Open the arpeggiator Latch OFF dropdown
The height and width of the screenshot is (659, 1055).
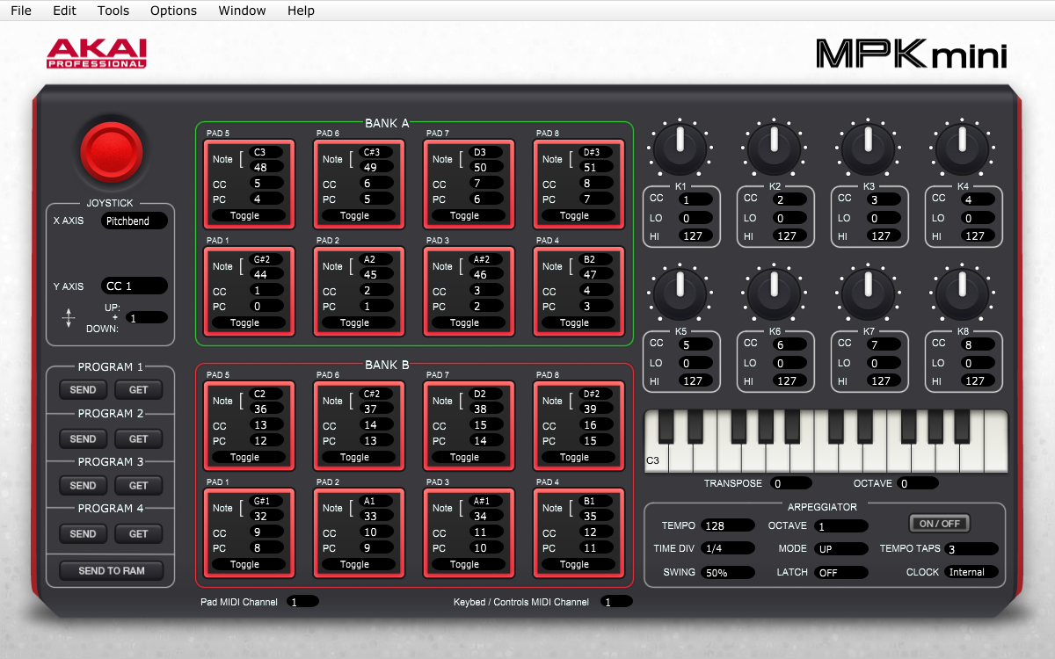(841, 572)
